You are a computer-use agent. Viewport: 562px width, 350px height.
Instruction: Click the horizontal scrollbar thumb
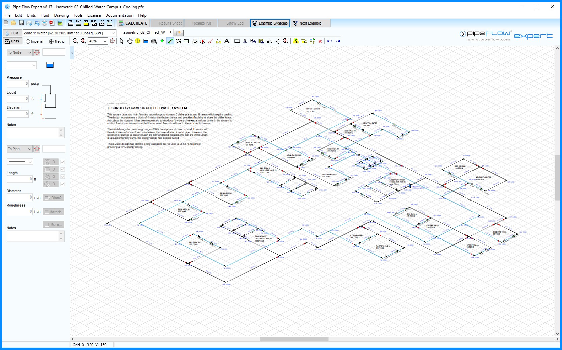point(294,339)
